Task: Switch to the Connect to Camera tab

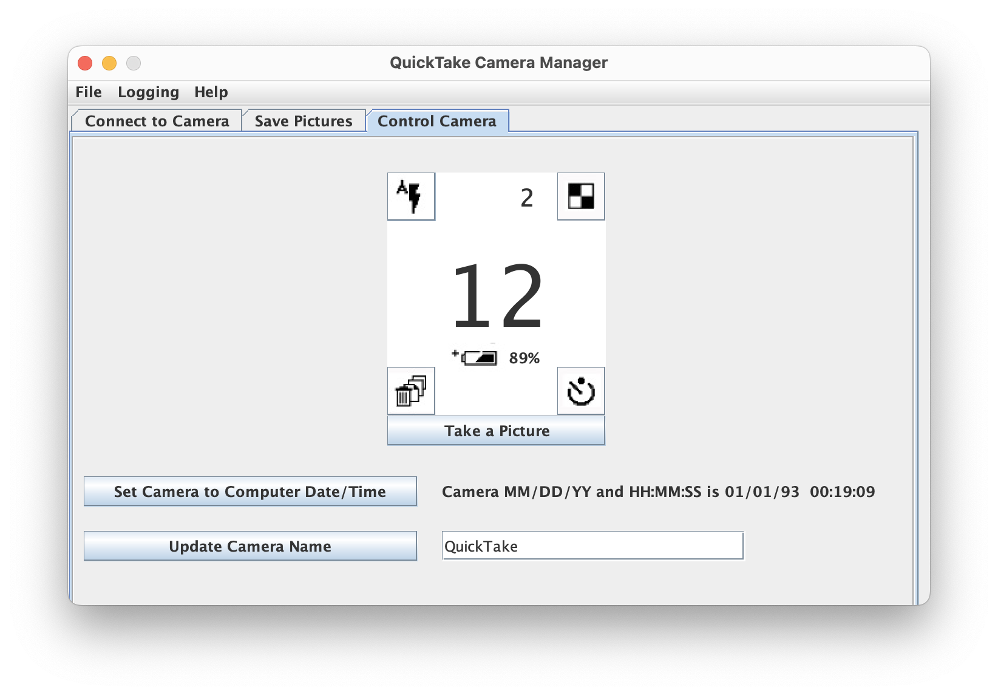Action: (157, 121)
